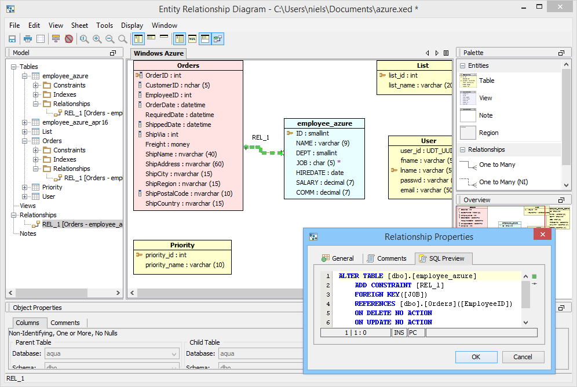Select the Windows Azure sheet tab
The height and width of the screenshot is (387, 577).
point(159,53)
